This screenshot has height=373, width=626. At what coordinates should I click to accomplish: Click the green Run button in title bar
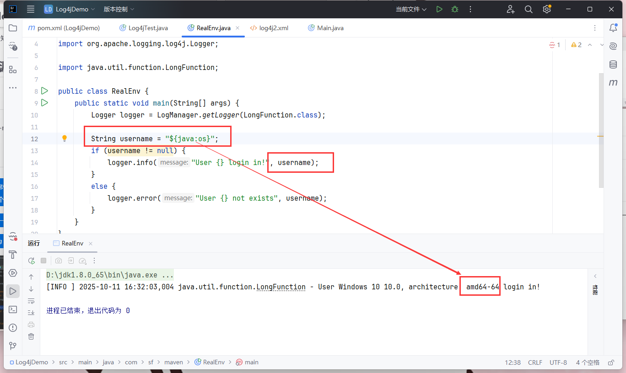pyautogui.click(x=439, y=9)
